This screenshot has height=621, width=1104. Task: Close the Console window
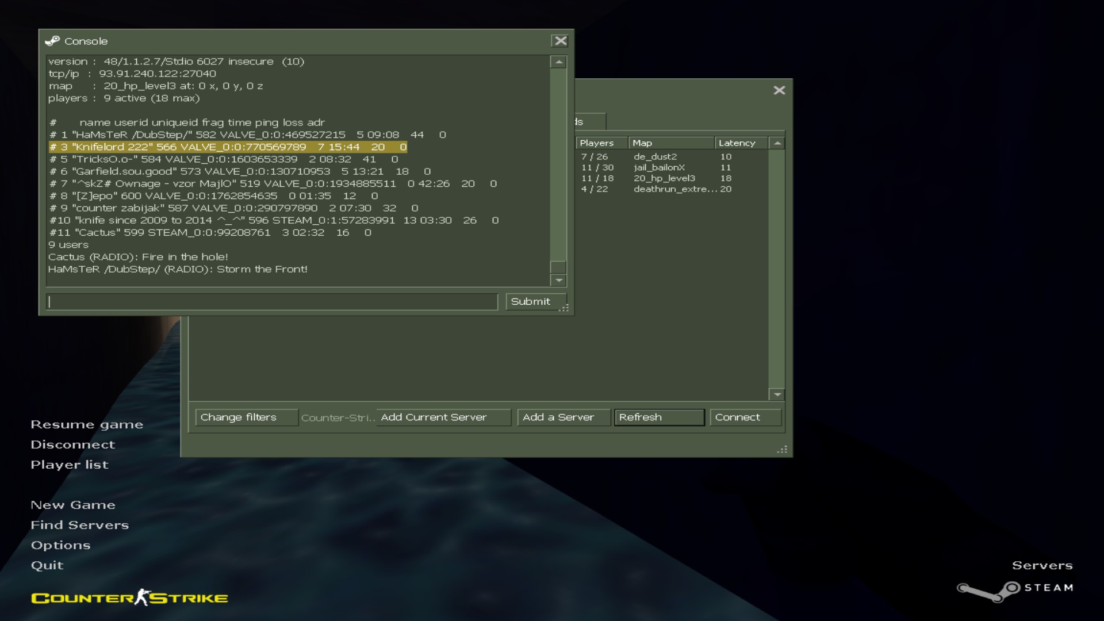560,41
